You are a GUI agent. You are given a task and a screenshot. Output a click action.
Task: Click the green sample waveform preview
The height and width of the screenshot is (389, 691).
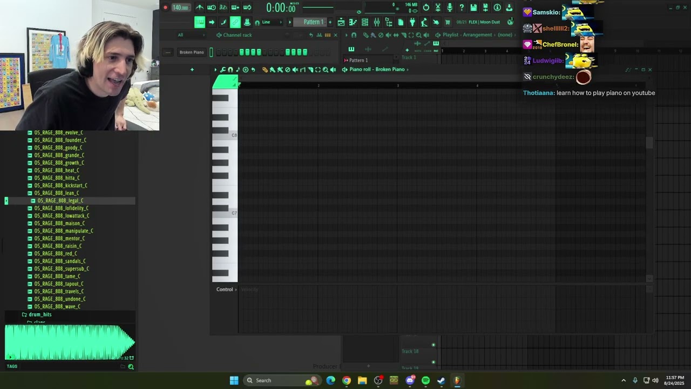tap(69, 341)
